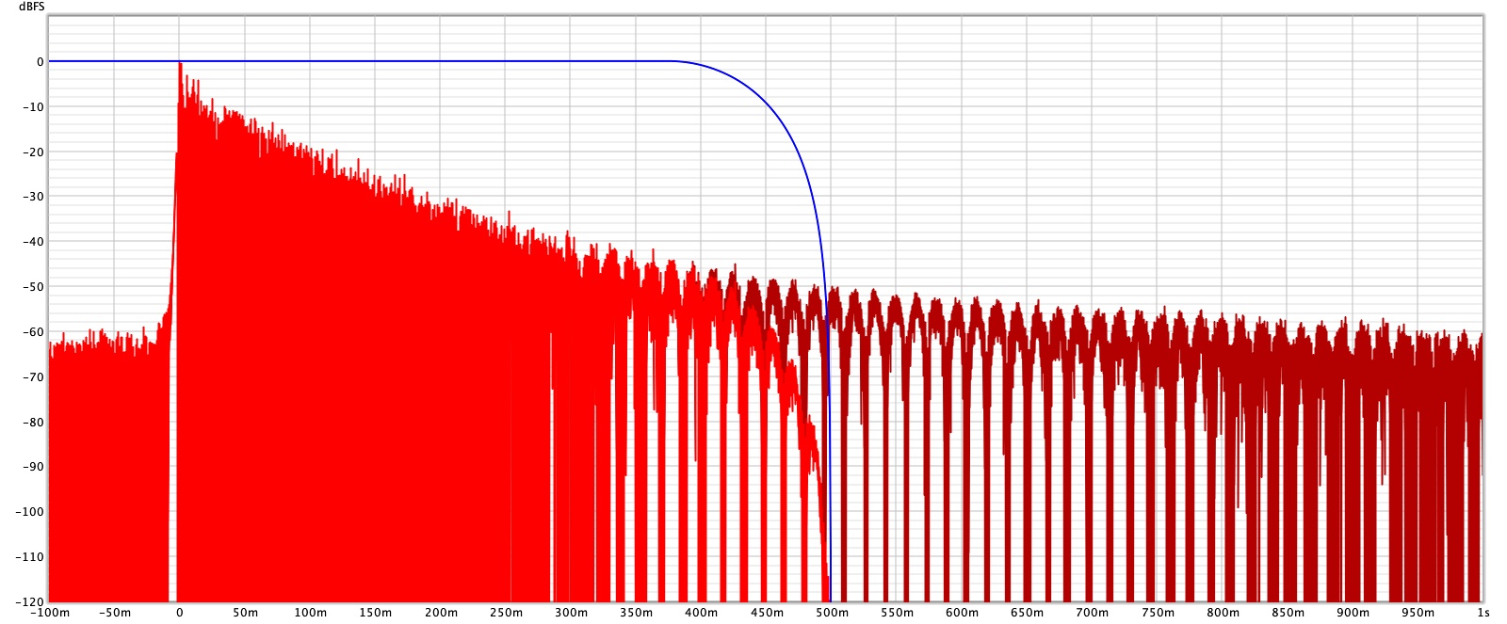Image resolution: width=1507 pixels, height=624 pixels.
Task: Select the 350m time axis label
Action: point(636,613)
